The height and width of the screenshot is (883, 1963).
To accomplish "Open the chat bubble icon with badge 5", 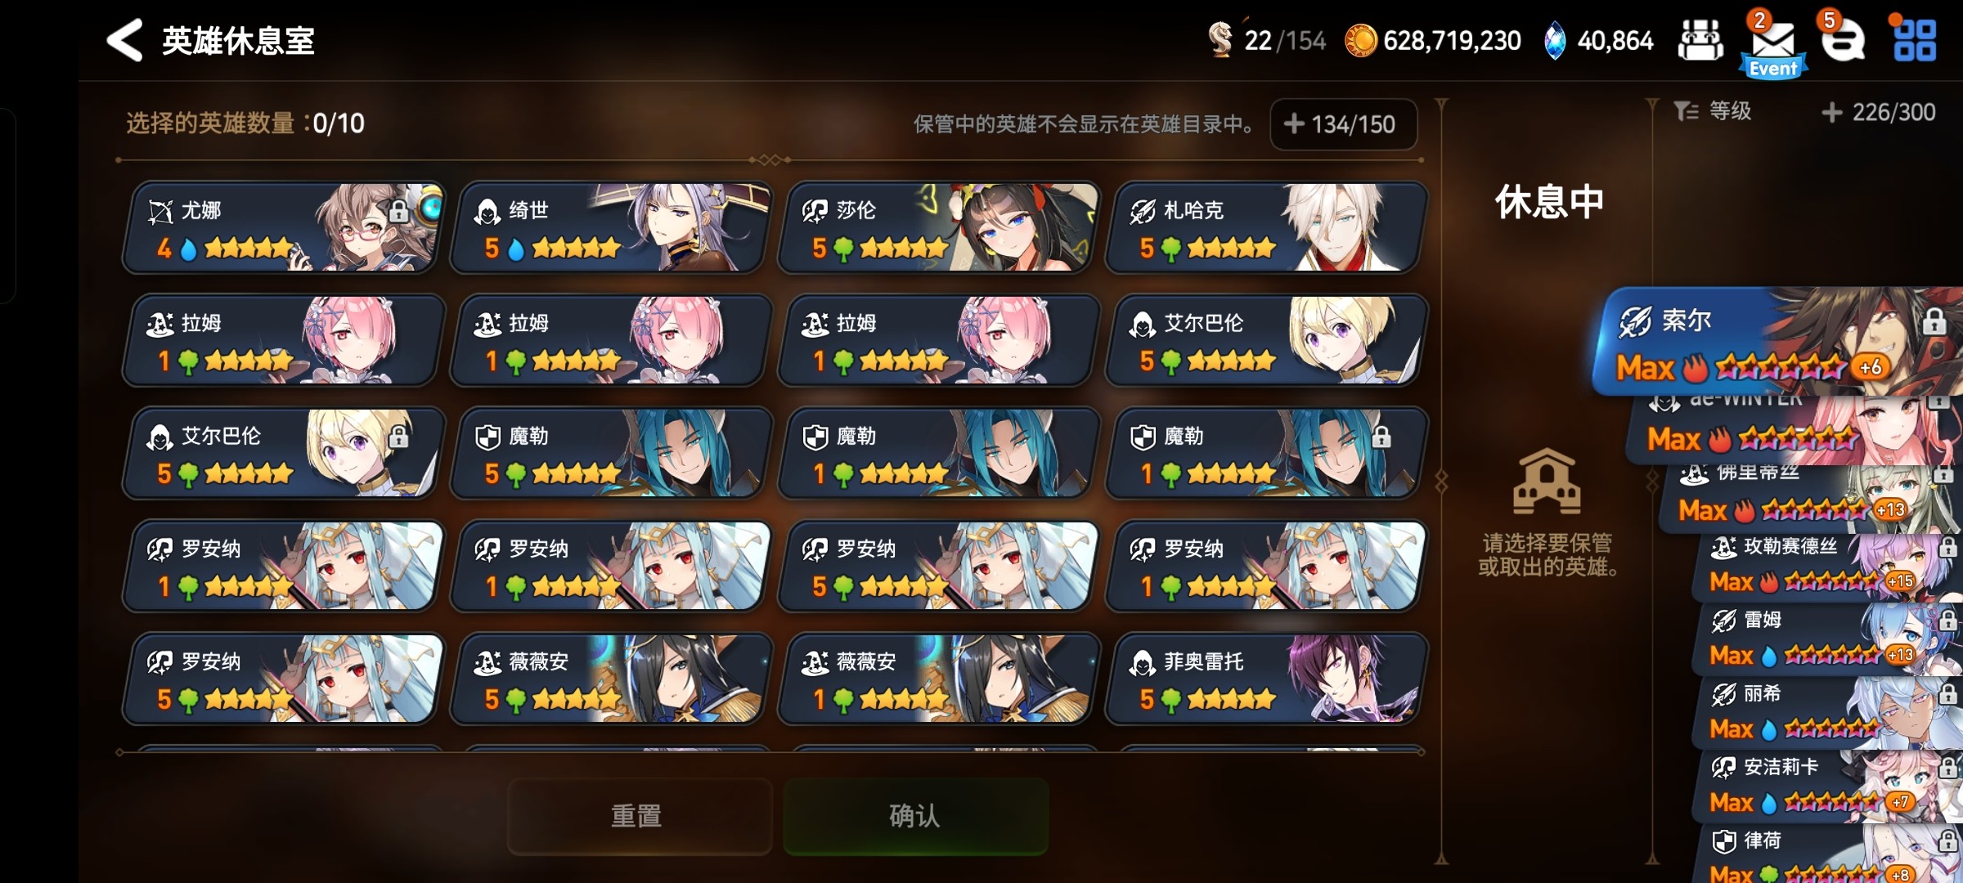I will point(1843,41).
